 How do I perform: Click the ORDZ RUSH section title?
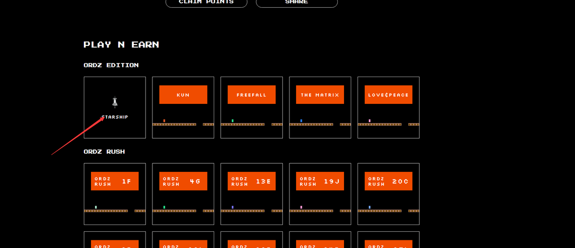104,151
